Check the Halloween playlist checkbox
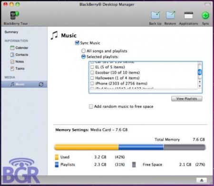The width and height of the screenshot is (214, 186). (92, 78)
